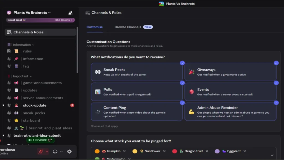
Task: Collapse the Information category
Action: [x=22, y=45]
